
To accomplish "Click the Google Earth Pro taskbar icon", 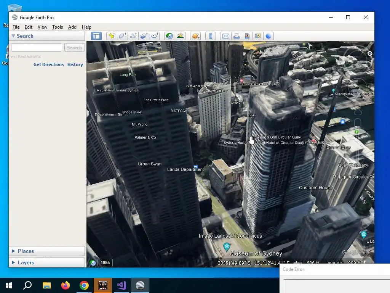I will pos(140,285).
